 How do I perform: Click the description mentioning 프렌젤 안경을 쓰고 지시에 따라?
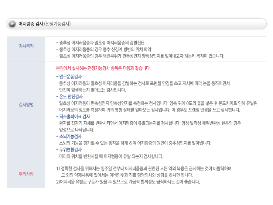click(x=144, y=83)
